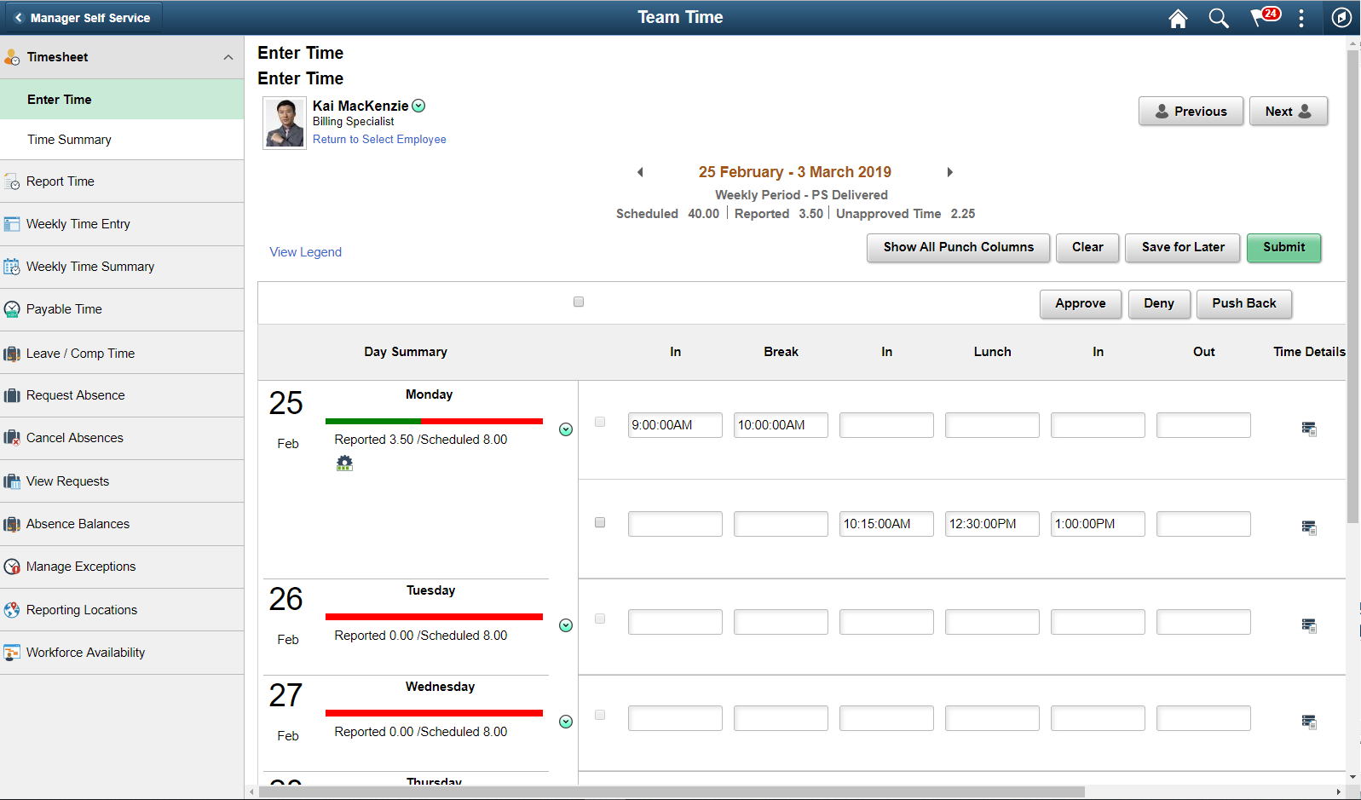Open Time Summary in sidebar
This screenshot has height=800, width=1361.
tap(122, 140)
